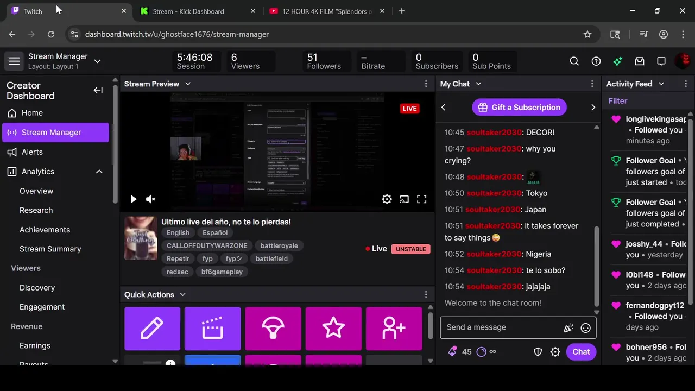Click the star quick action tile
Screen dimensions: 695x391
[333, 329]
